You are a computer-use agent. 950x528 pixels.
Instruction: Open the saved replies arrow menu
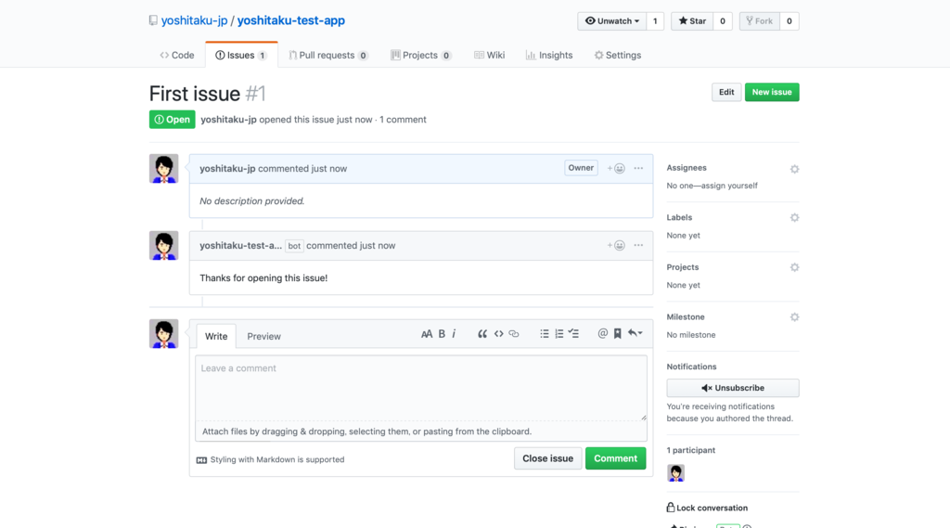coord(635,333)
